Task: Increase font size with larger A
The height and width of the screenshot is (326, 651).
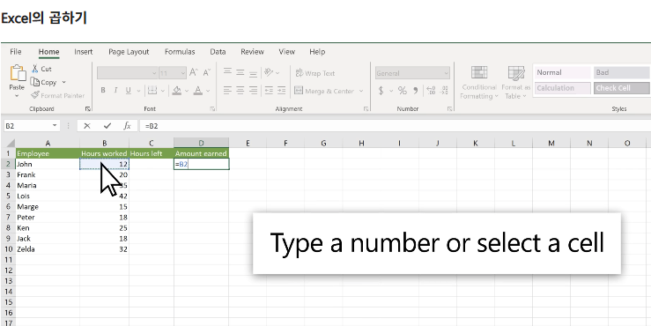Action: [x=194, y=72]
